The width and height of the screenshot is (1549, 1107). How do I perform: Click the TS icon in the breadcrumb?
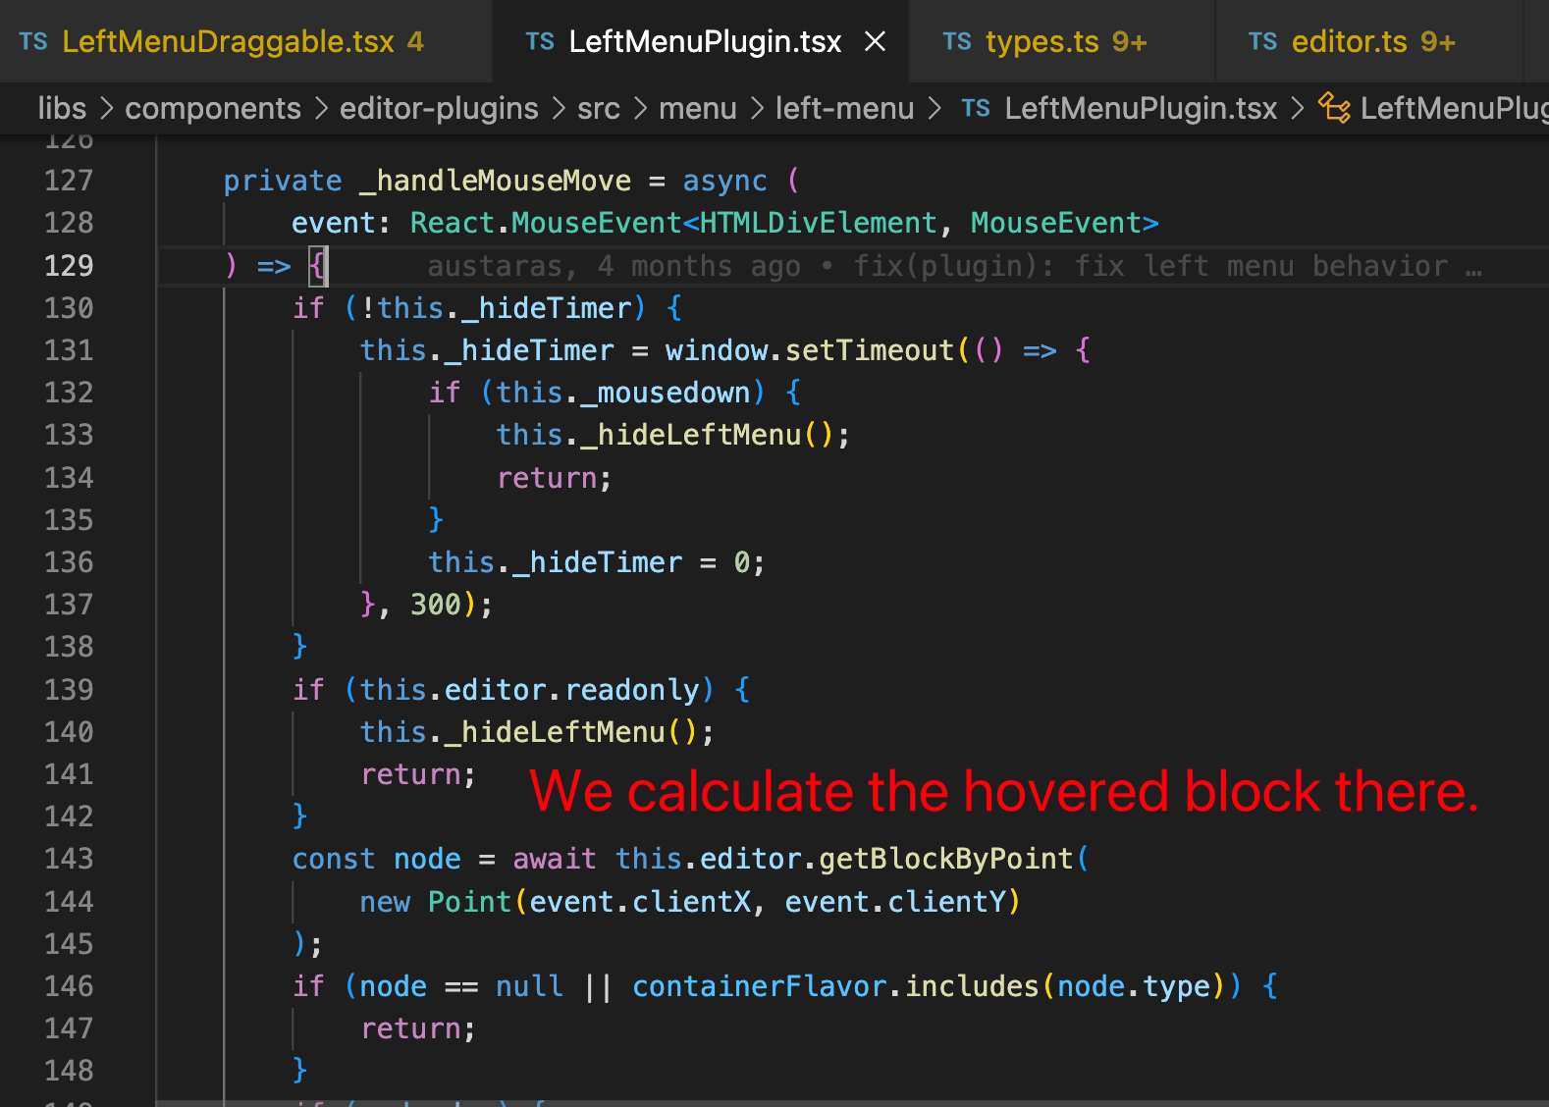pyautogui.click(x=976, y=108)
